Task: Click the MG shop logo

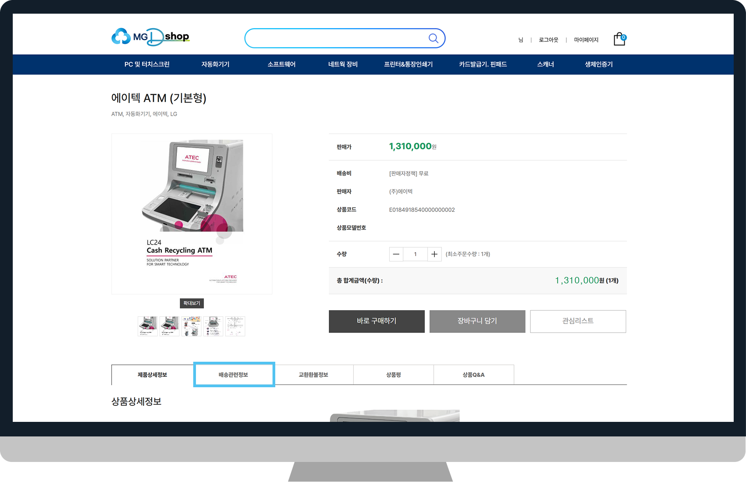Action: [x=150, y=37]
